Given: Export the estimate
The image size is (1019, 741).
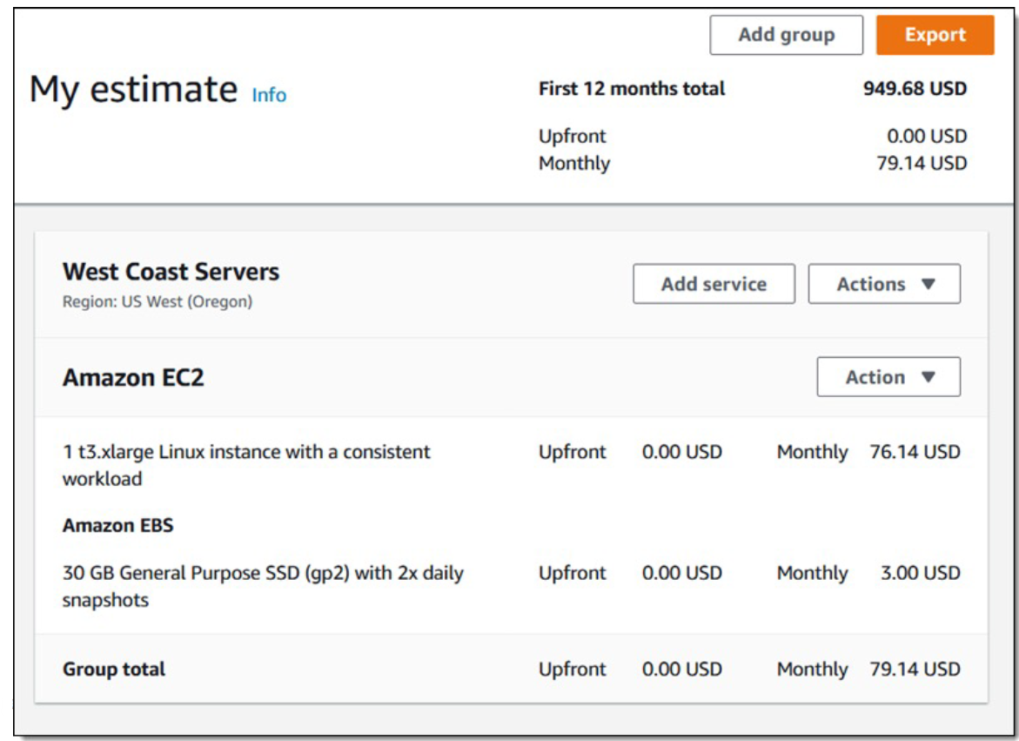Looking at the screenshot, I should (935, 35).
